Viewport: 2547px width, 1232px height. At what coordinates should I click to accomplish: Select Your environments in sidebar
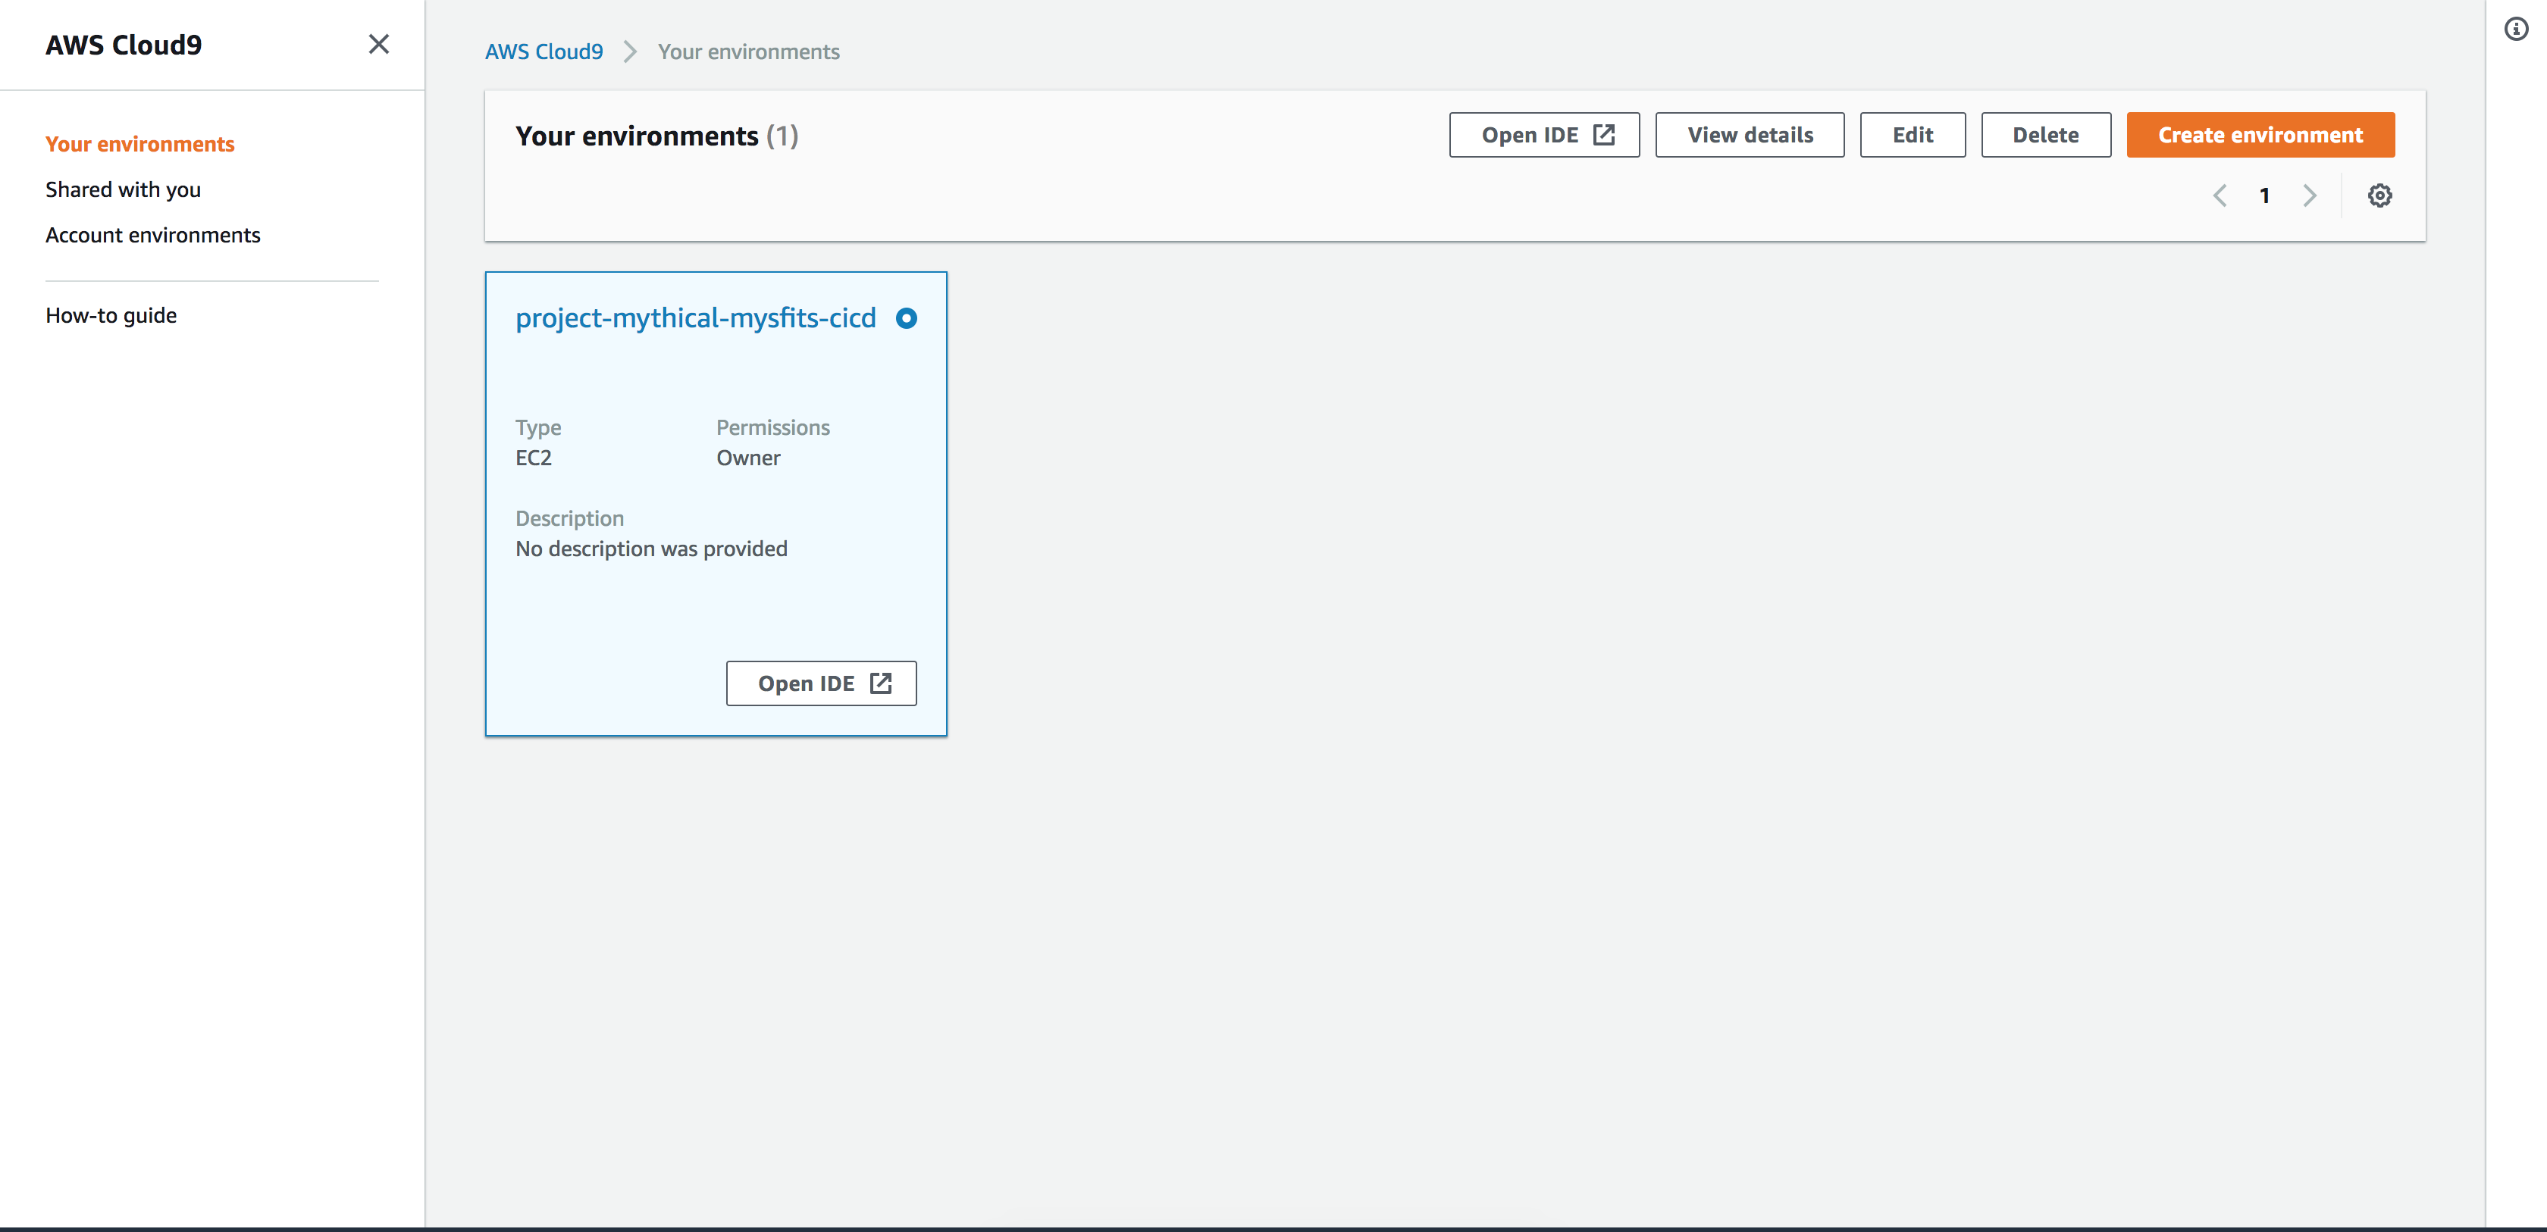point(139,144)
